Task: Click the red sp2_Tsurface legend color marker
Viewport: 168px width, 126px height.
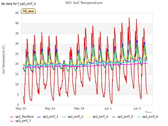Action: point(12,117)
